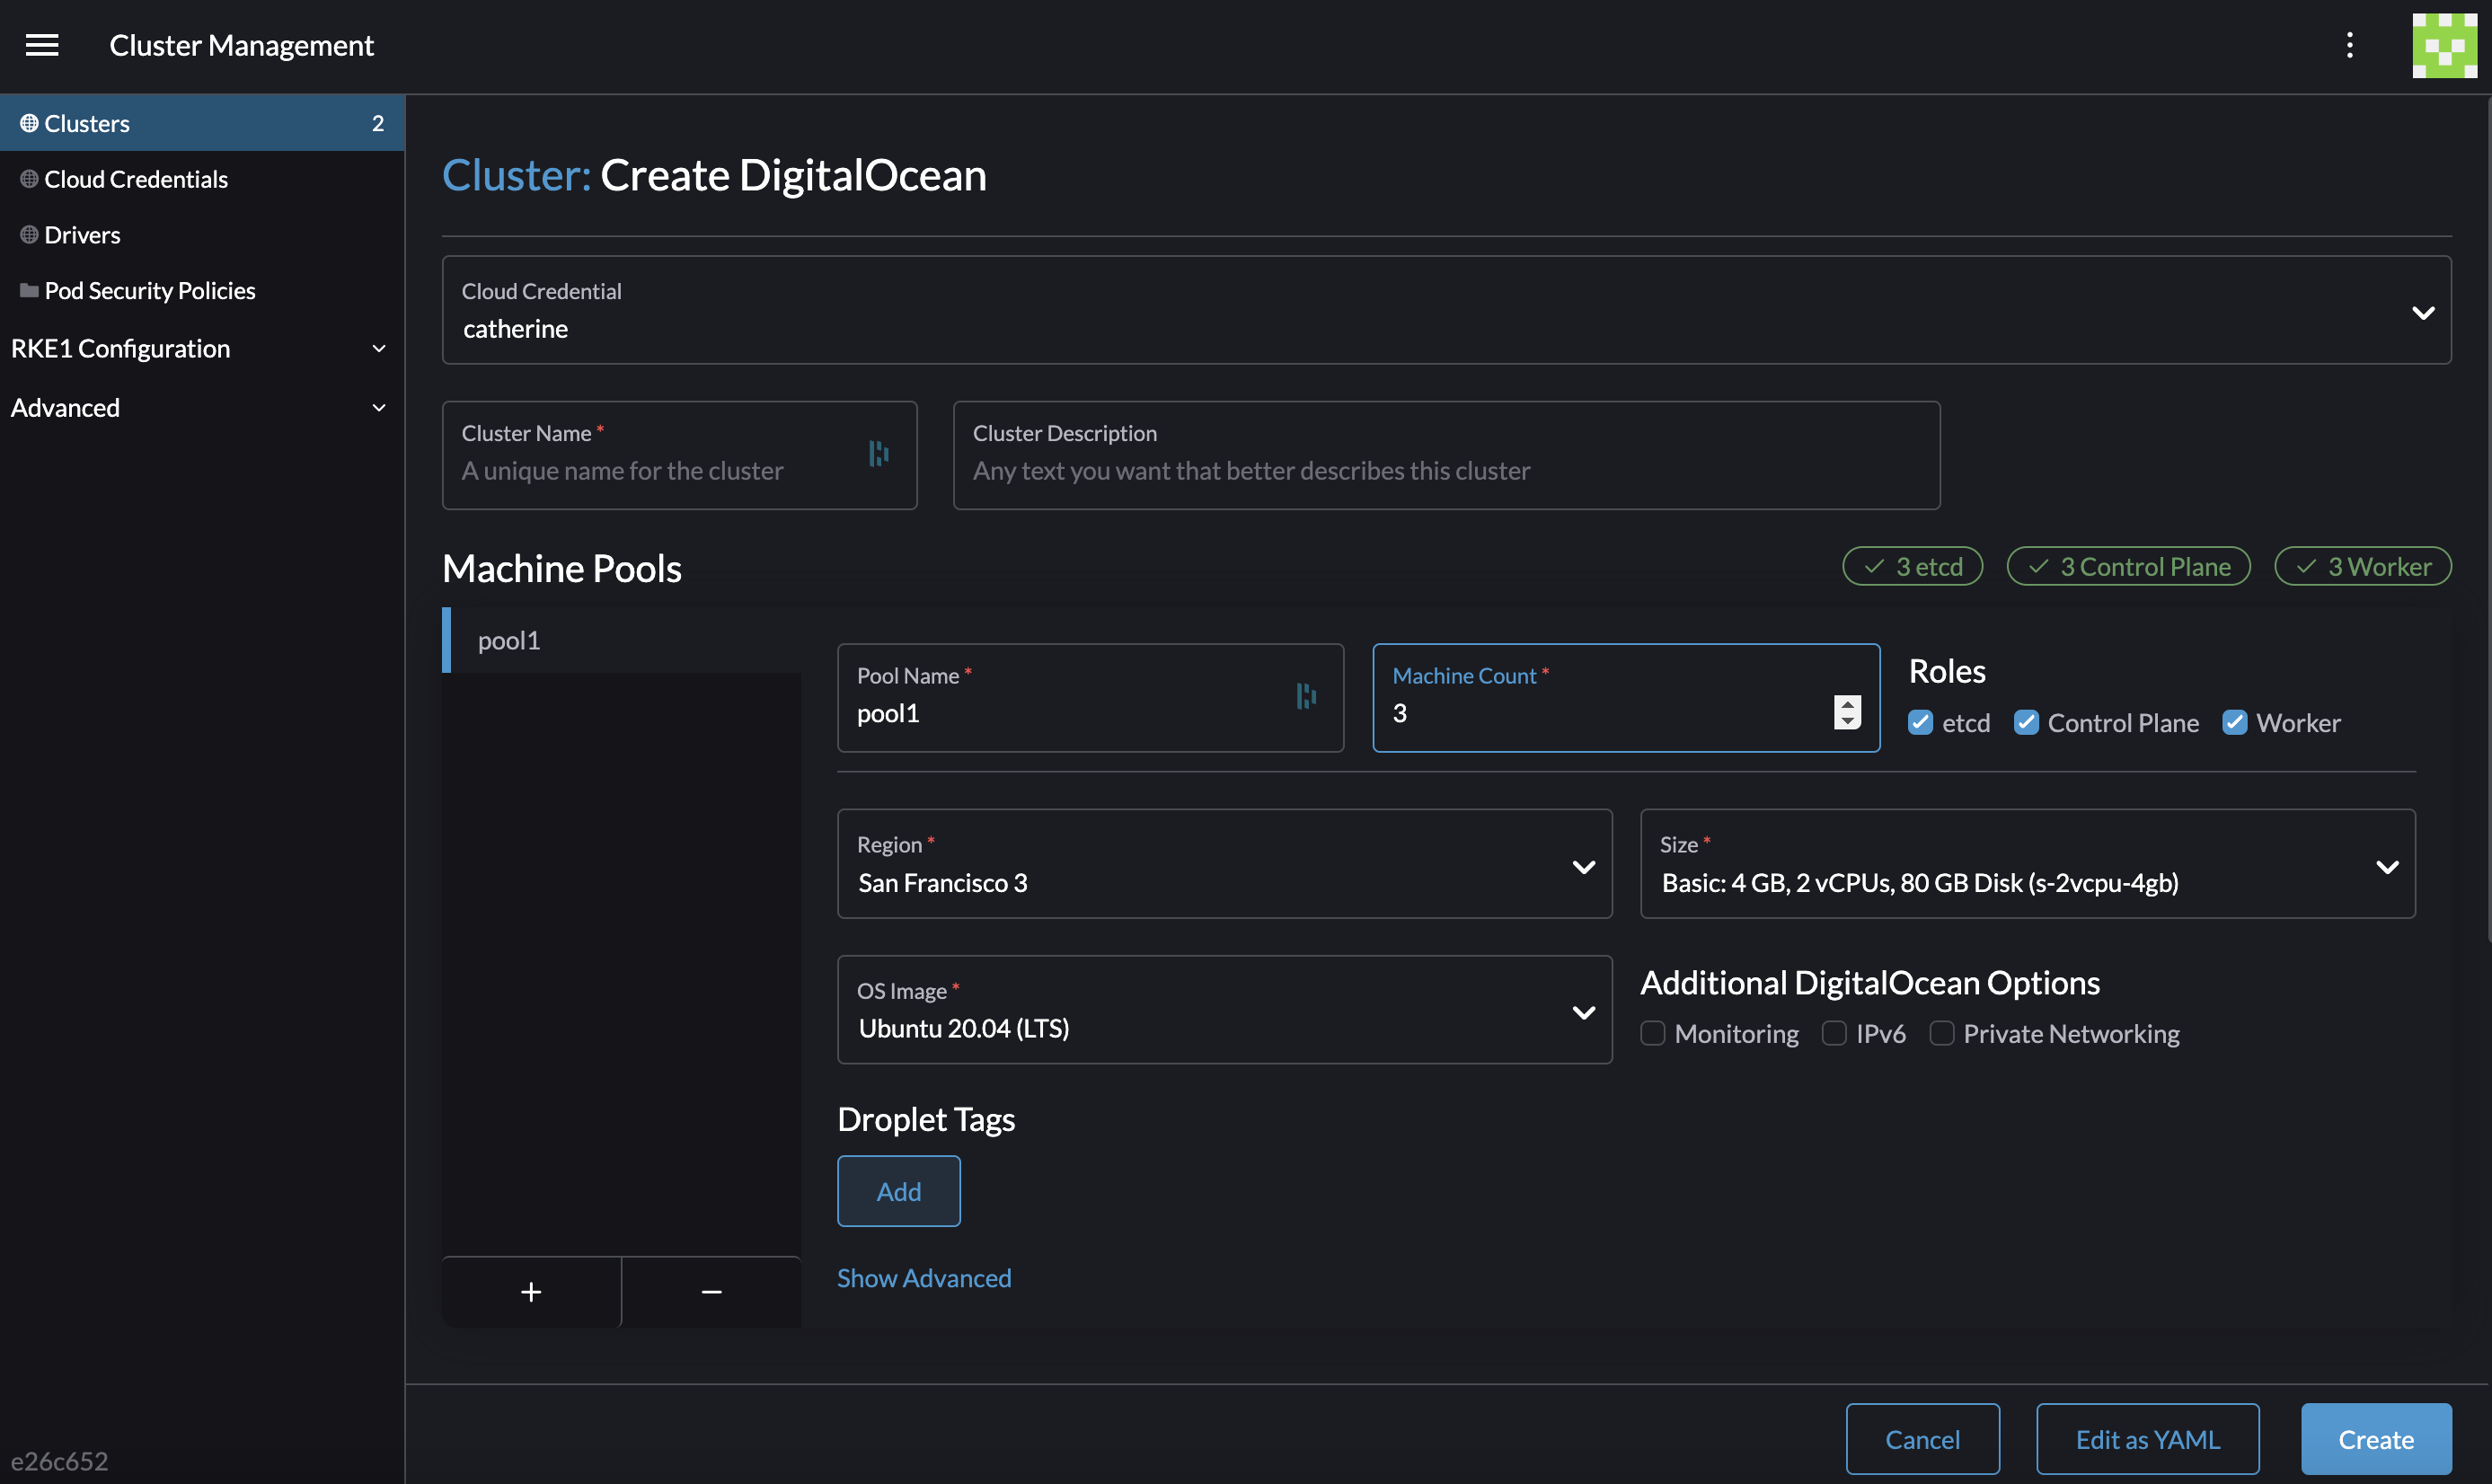Click the icon inside Cluster Name field
Image resolution: width=2492 pixels, height=1484 pixels.
(878, 454)
